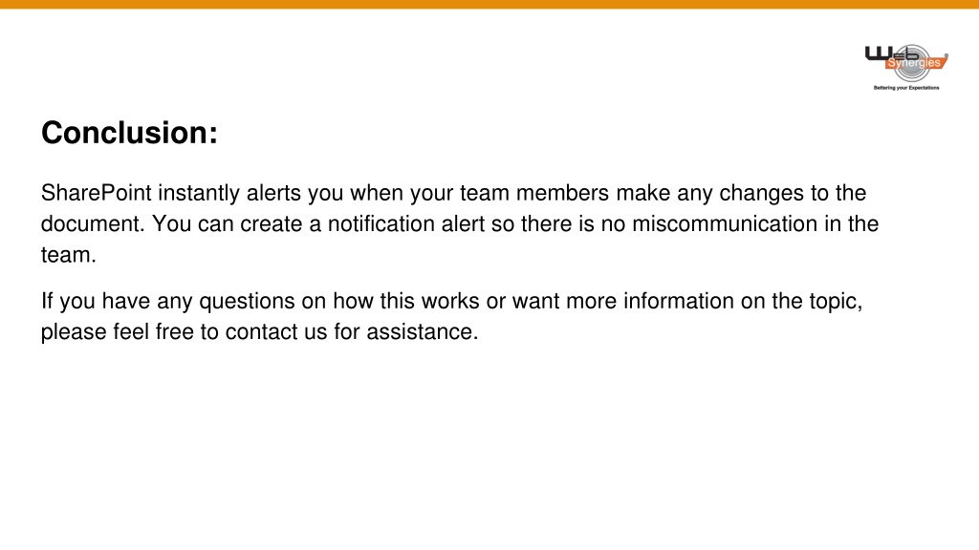Click 'please feel free' text
The width and height of the screenshot is (979, 550).
pos(118,332)
